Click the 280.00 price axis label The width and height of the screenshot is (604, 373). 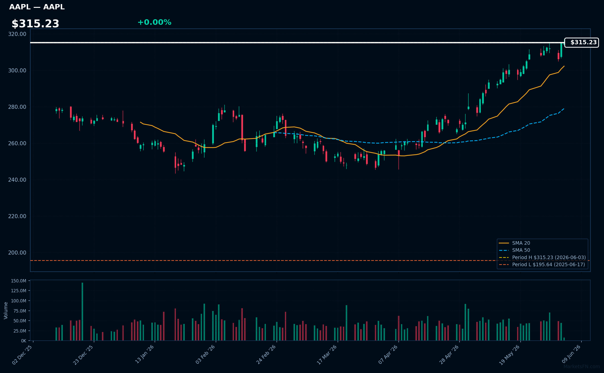click(17, 107)
